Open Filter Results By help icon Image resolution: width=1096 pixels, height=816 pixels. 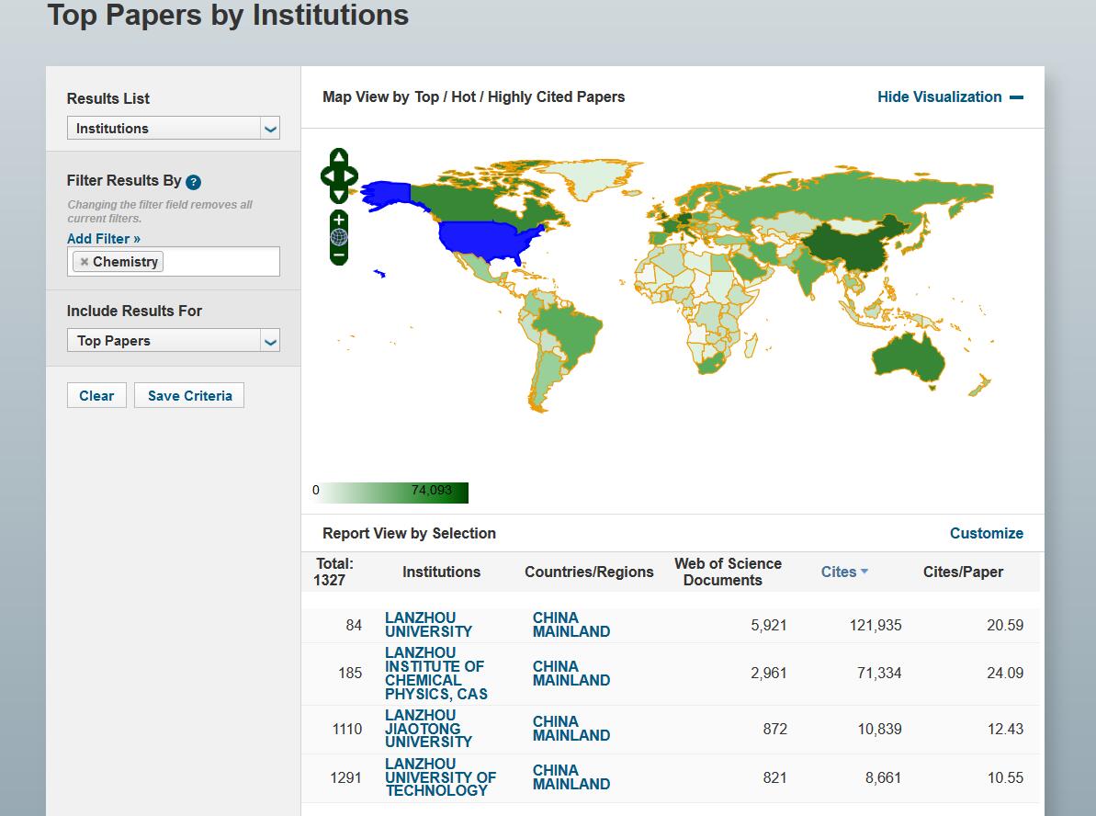coord(193,182)
